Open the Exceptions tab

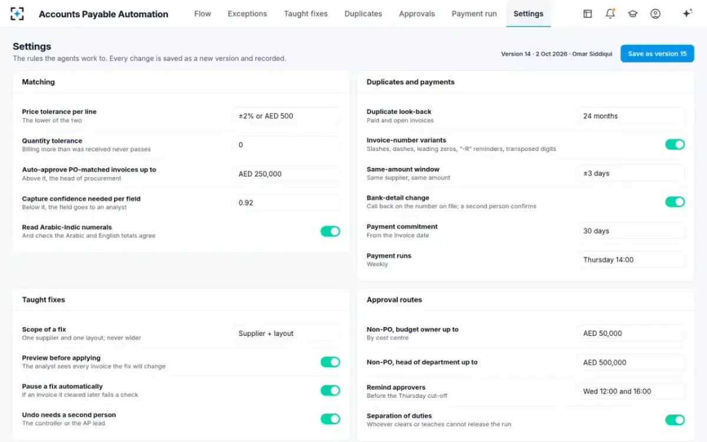pos(247,14)
